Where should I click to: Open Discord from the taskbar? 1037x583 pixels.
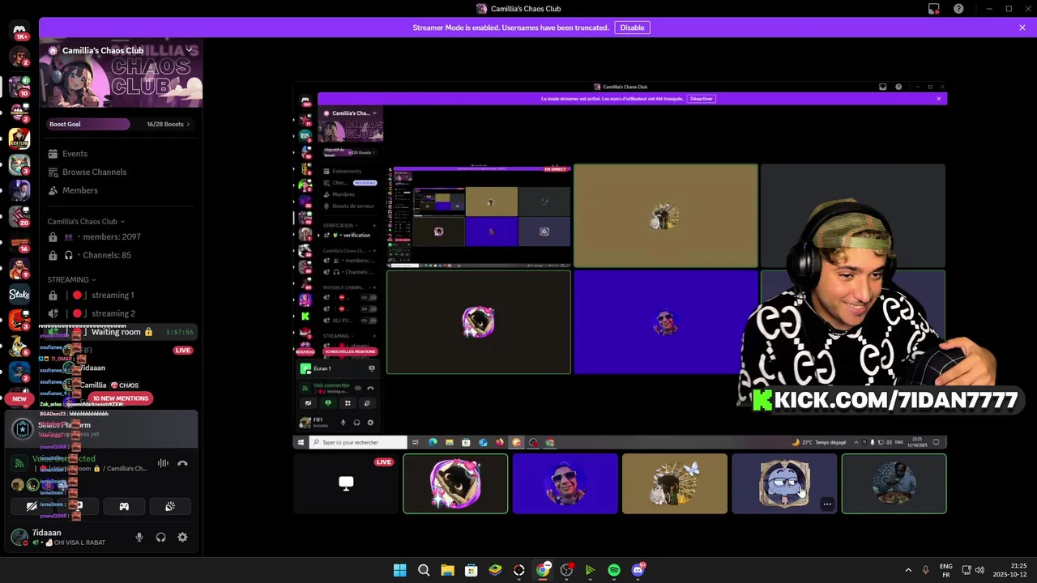pos(638,570)
